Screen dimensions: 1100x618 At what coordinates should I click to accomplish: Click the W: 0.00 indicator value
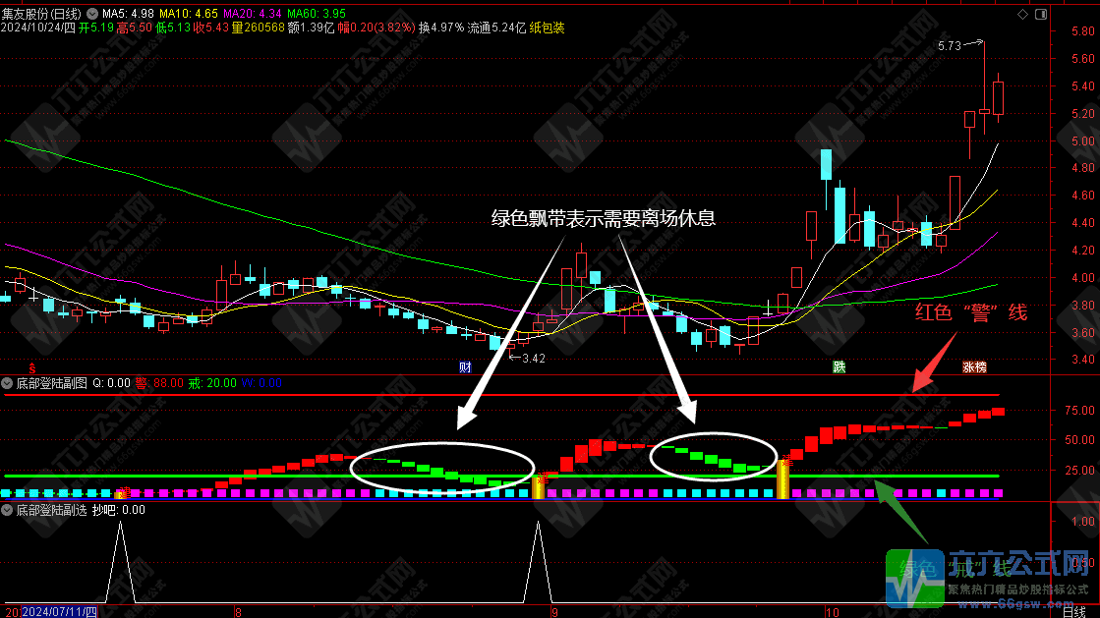click(x=261, y=383)
